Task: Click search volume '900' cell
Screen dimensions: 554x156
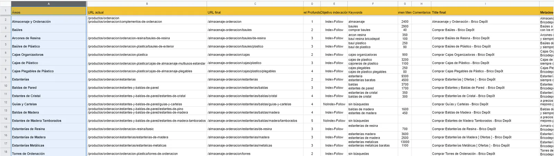Action: (x=405, y=53)
